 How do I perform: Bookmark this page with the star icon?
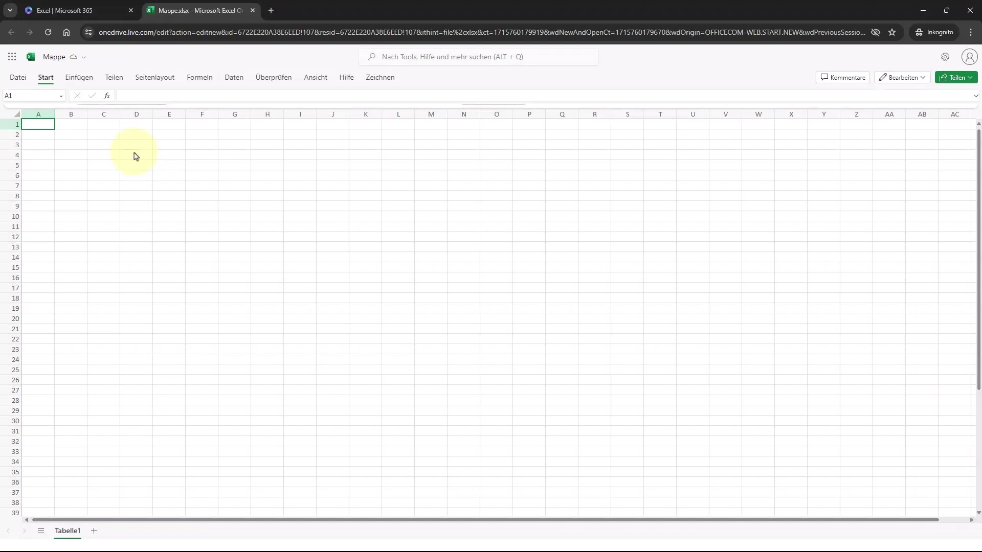click(892, 32)
